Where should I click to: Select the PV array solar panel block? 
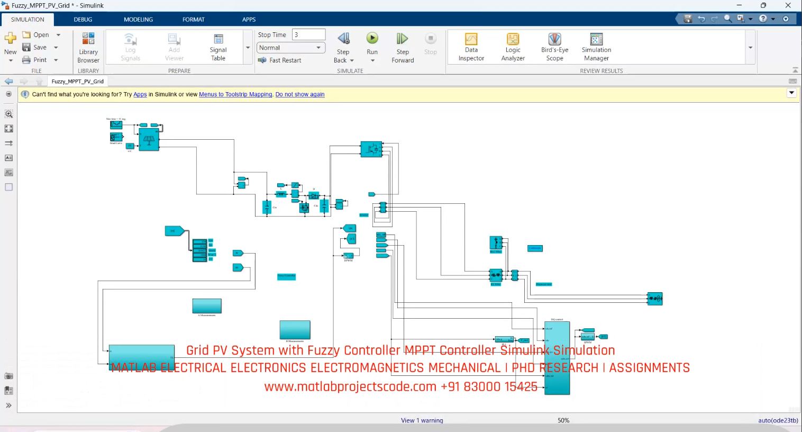tap(149, 139)
